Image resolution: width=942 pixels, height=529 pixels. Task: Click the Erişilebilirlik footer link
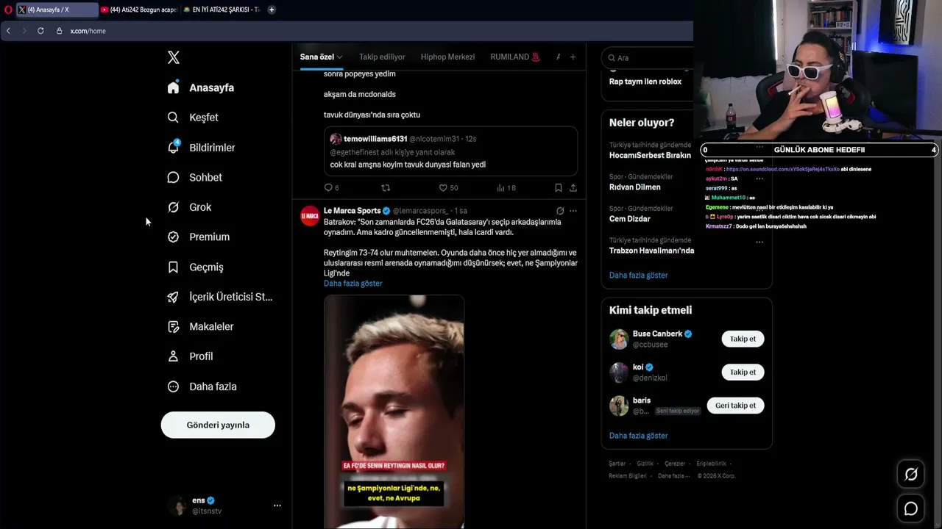pyautogui.click(x=712, y=464)
